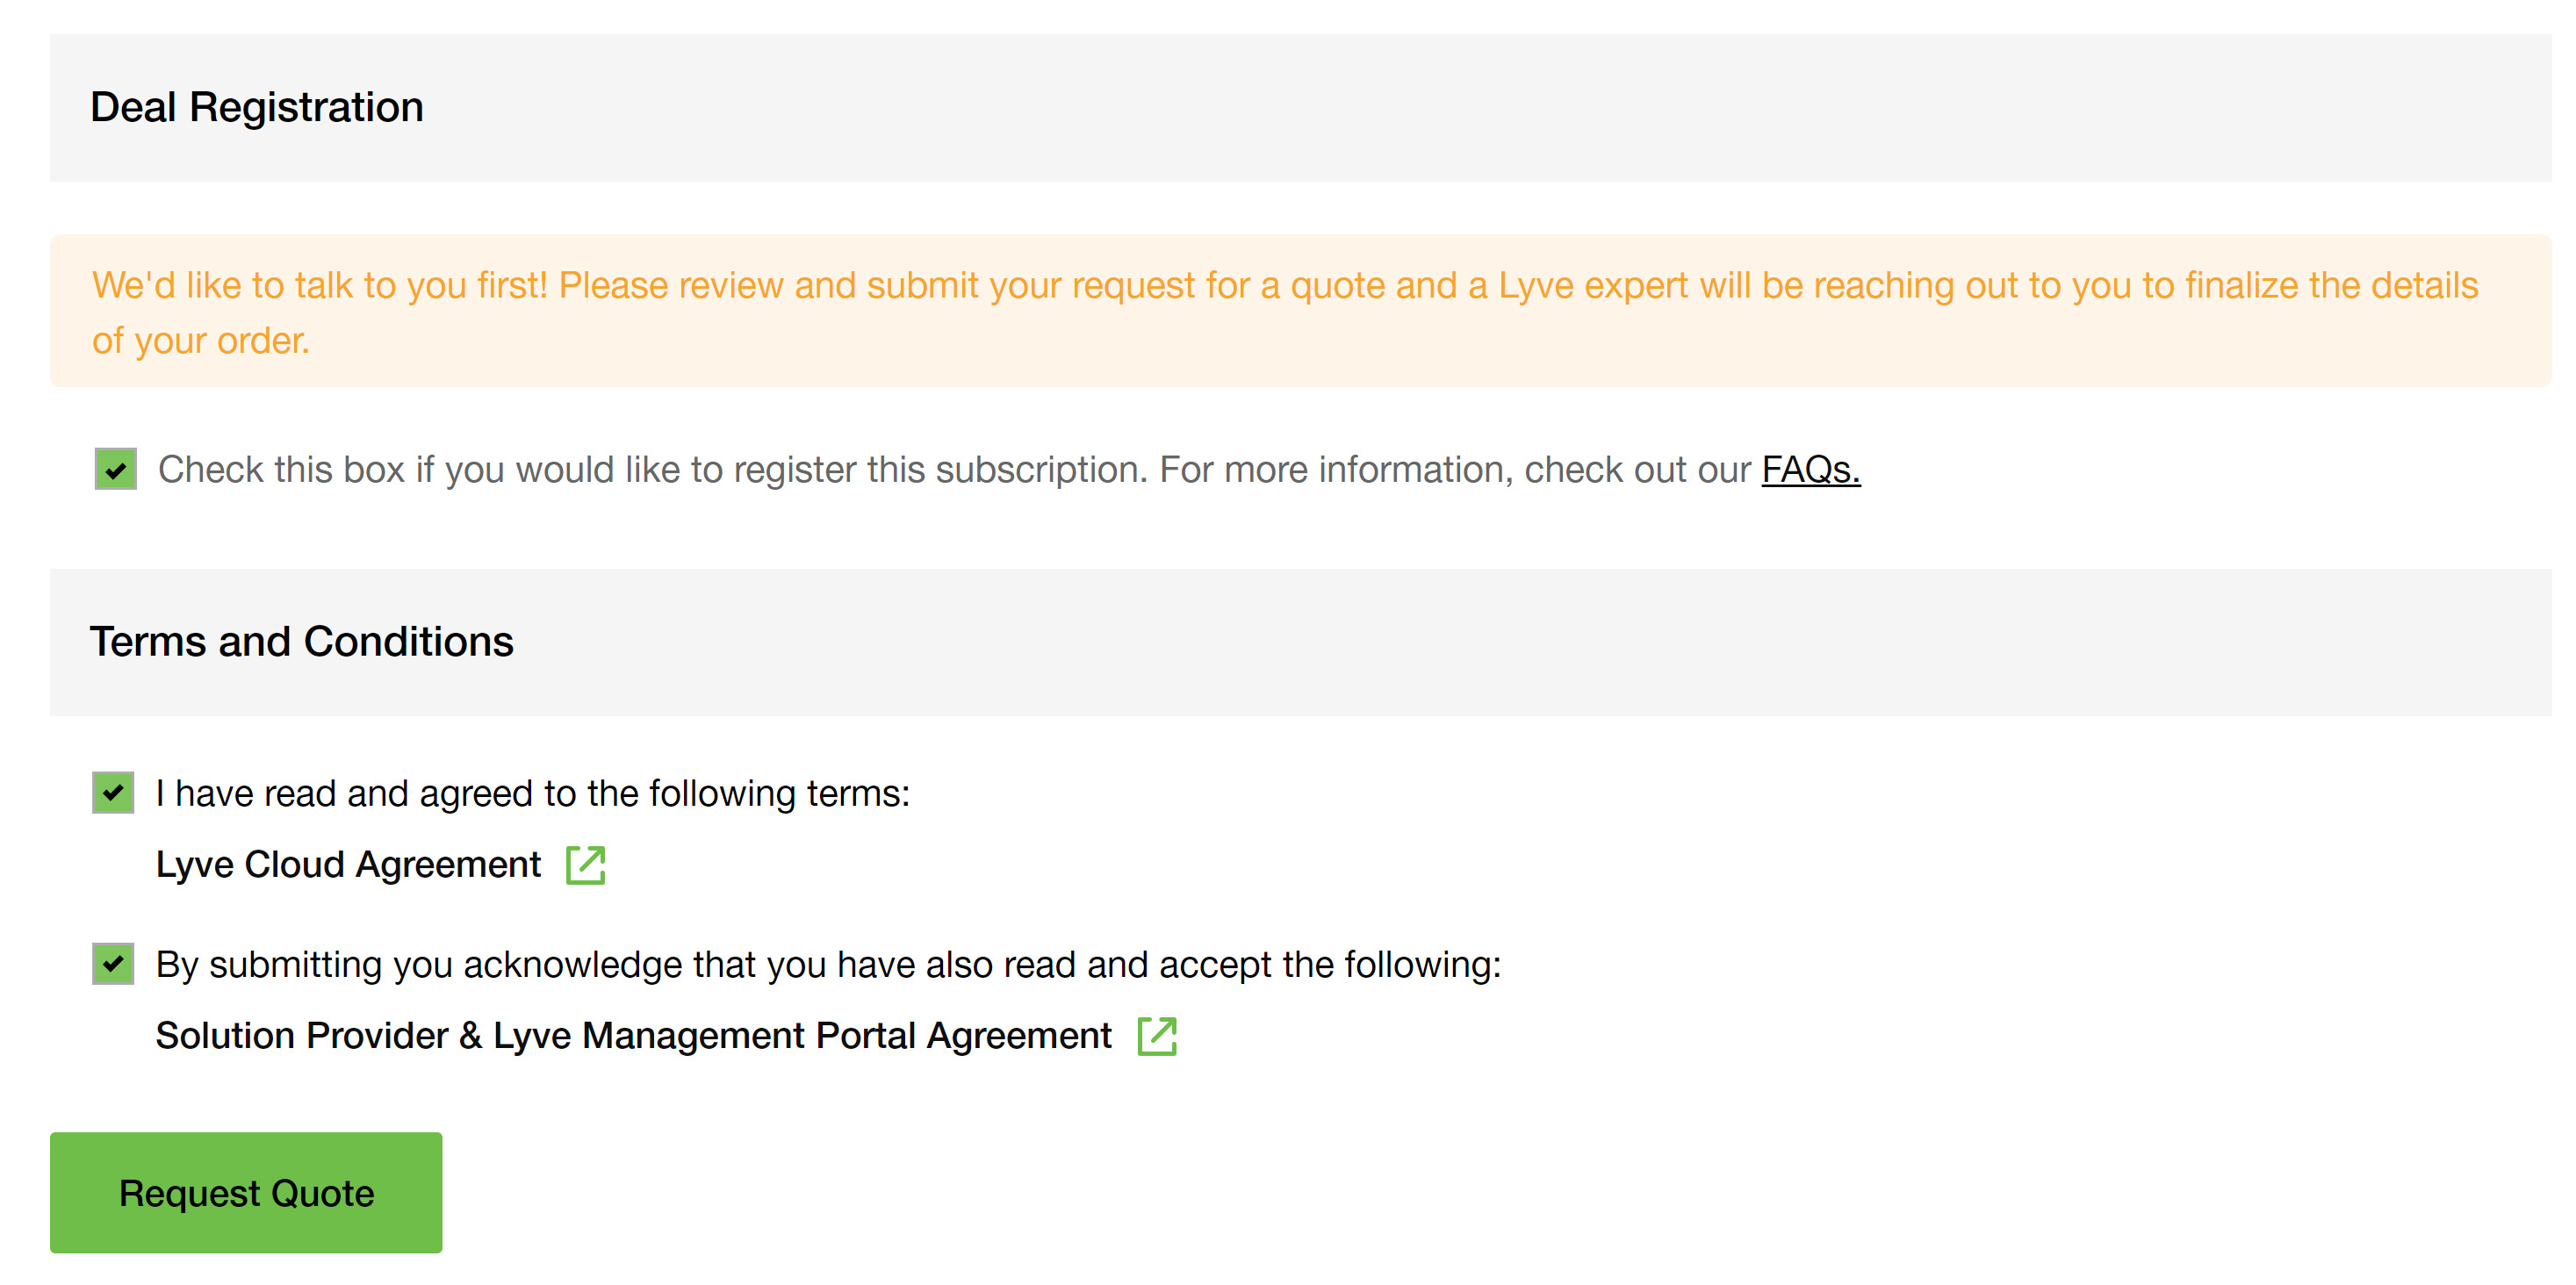Click the 'of your order.' notice text
The image size is (2576, 1285).
[201, 341]
